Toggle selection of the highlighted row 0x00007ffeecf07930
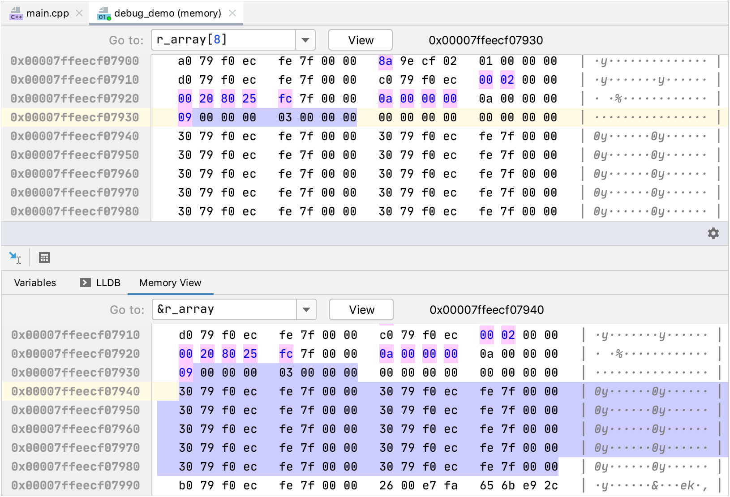730x497 pixels. [x=75, y=117]
